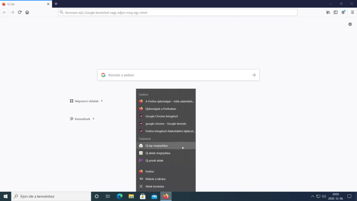The height and width of the screenshot is (201, 357).
Task: Open the notification center icon
Action: pyautogui.click(x=349, y=196)
